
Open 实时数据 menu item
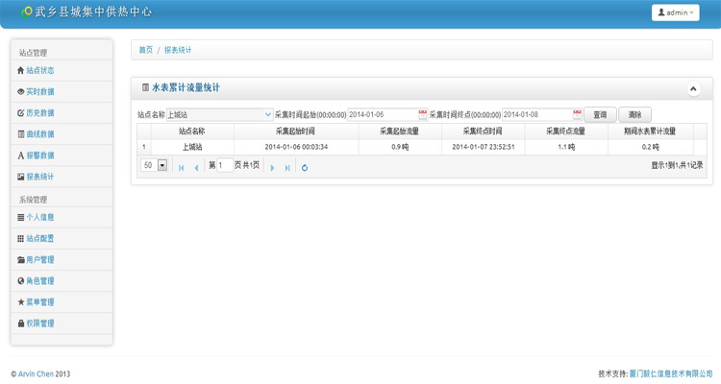click(x=40, y=91)
